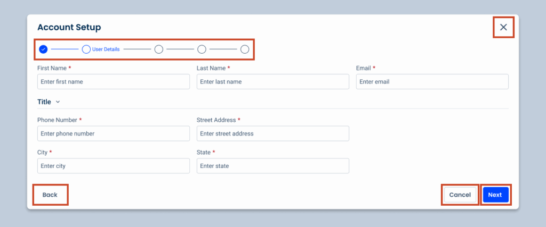The width and height of the screenshot is (546, 227).
Task: Select the City text field
Action: click(113, 166)
